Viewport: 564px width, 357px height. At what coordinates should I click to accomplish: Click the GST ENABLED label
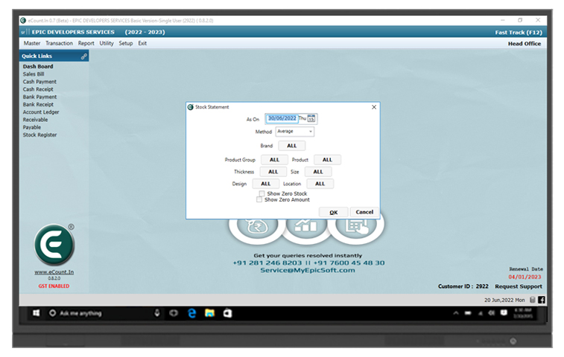[x=54, y=286]
